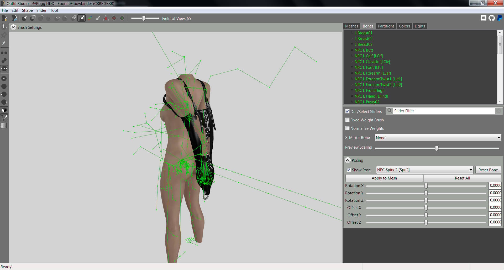The width and height of the screenshot is (504, 270).
Task: Select the gray Alpha brush tool
Action: 98,18
